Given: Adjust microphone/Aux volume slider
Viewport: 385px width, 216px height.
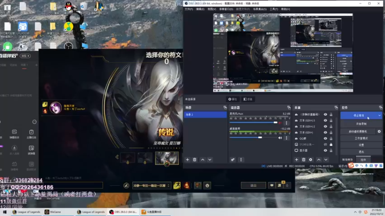Looking at the screenshot, I should [254, 122].
